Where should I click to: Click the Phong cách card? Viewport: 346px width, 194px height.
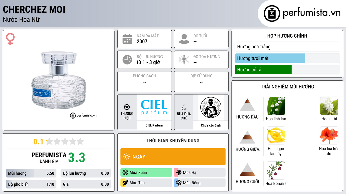click(145, 82)
